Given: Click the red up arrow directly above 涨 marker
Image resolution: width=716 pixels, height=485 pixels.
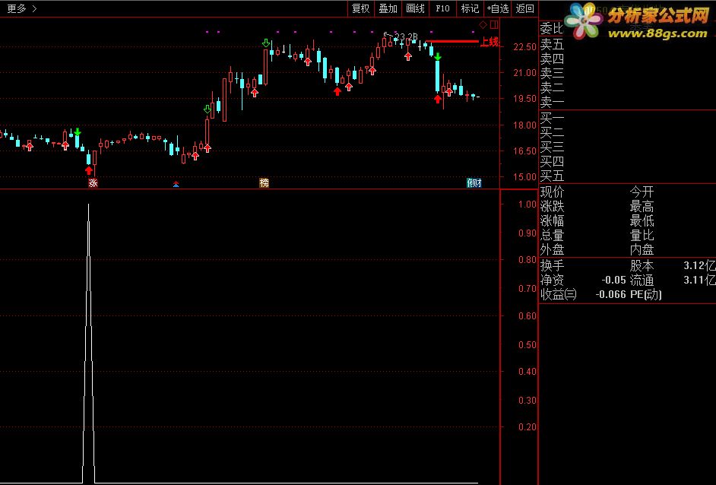Looking at the screenshot, I should pyautogui.click(x=89, y=170).
